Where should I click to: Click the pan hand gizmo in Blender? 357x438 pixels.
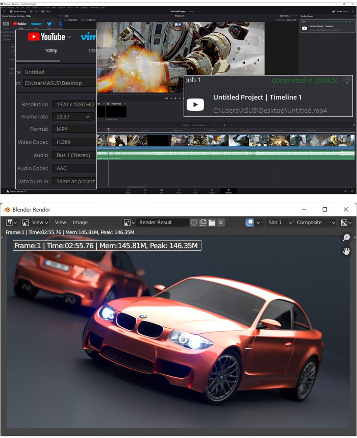click(346, 251)
